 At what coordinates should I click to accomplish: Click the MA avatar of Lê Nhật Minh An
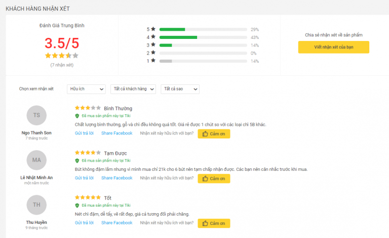(x=36, y=160)
